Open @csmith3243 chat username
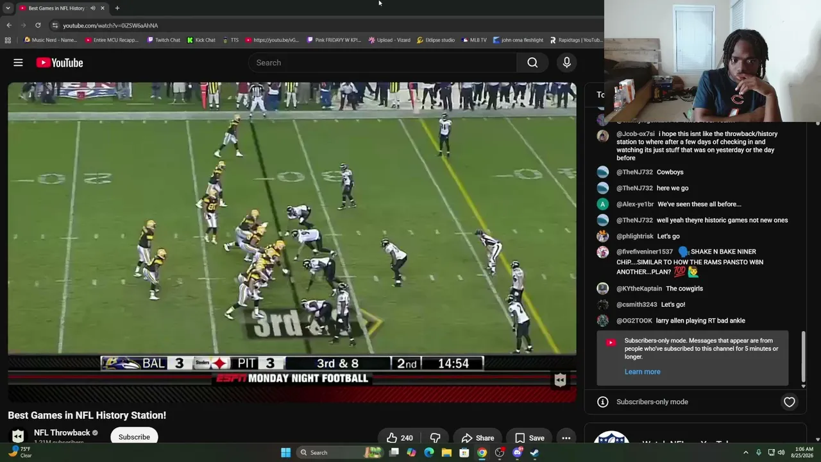Image resolution: width=821 pixels, height=462 pixels. [x=636, y=305]
